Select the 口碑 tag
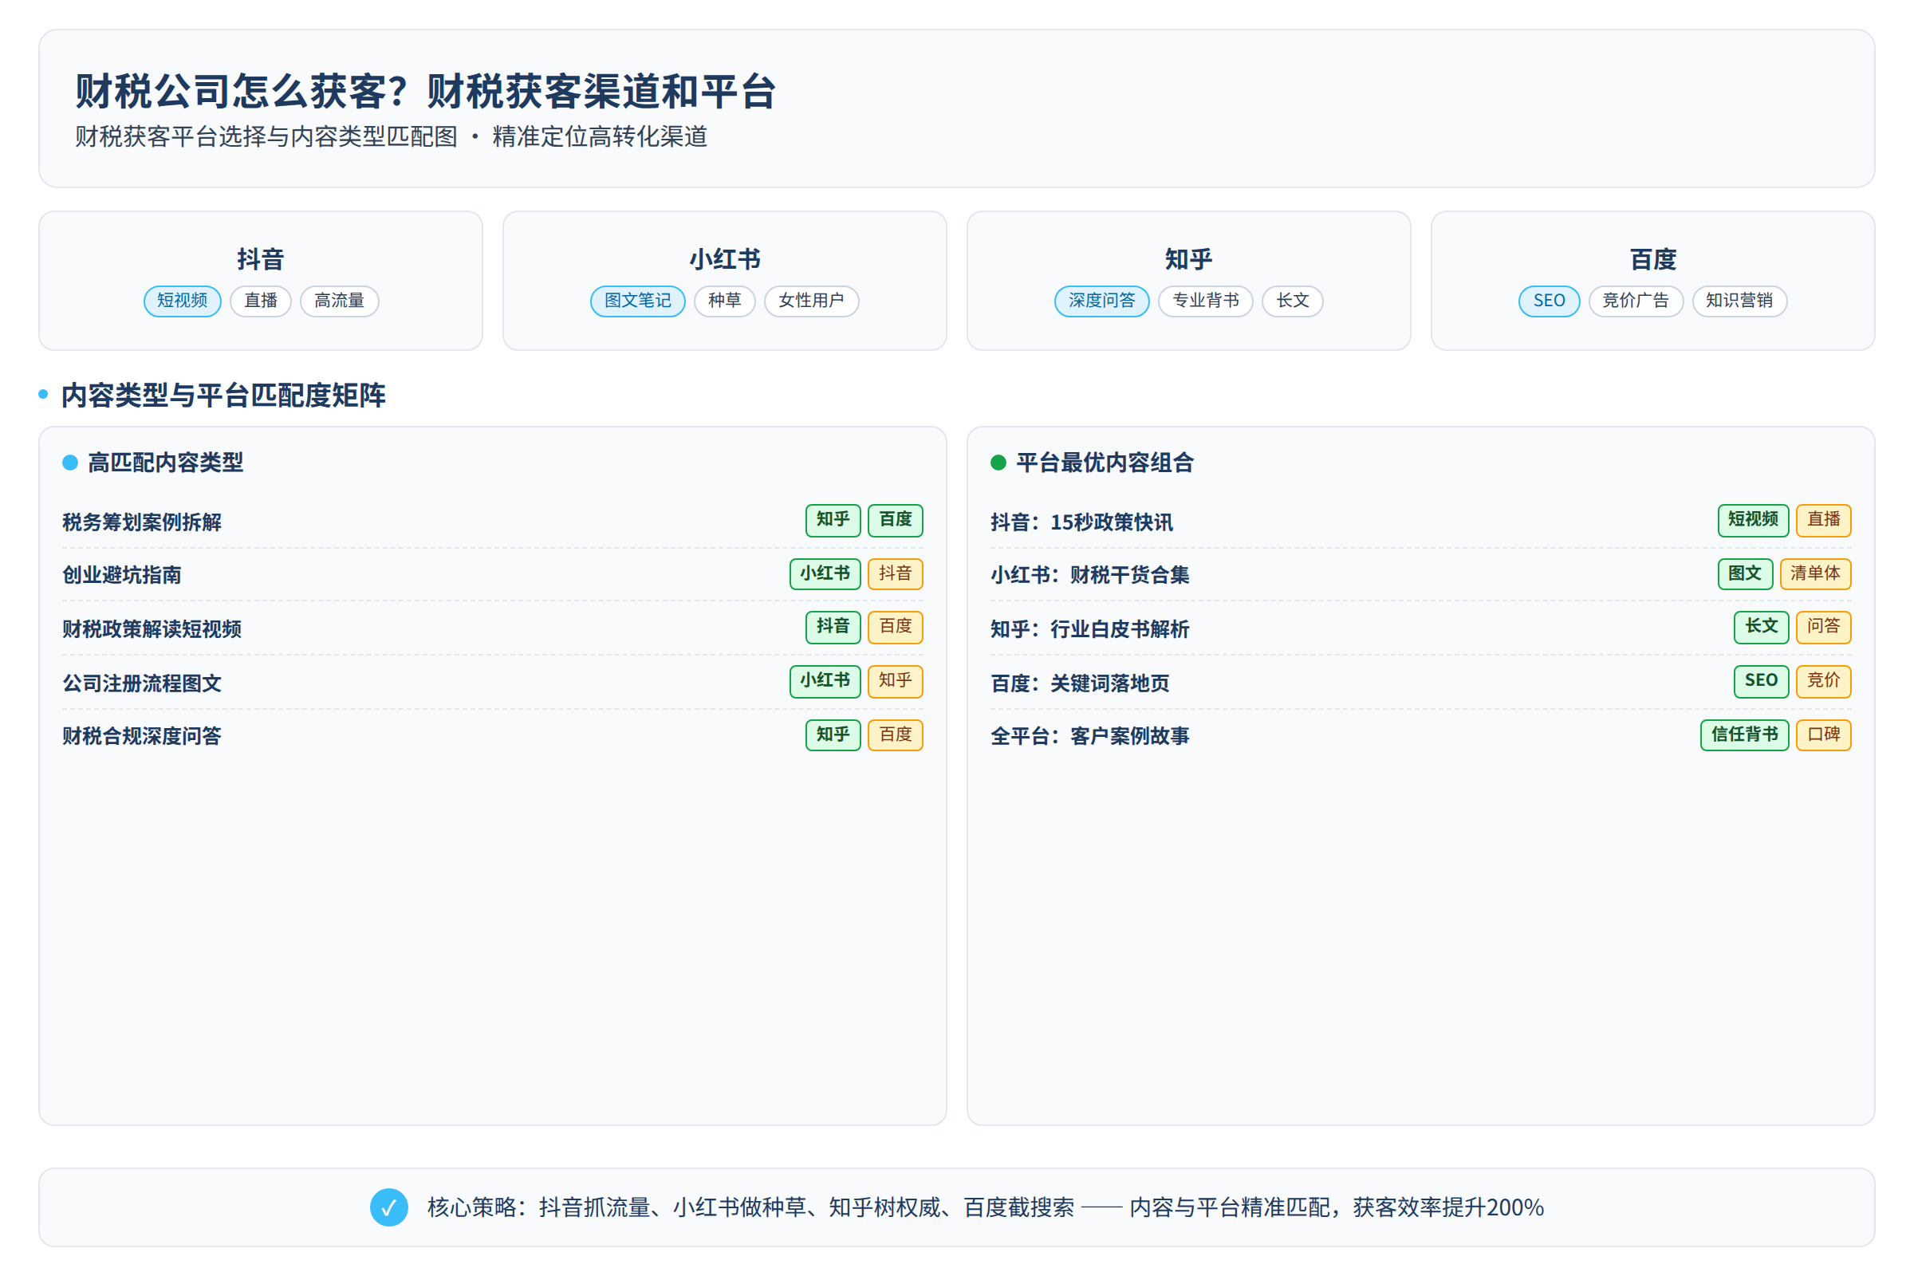Image resolution: width=1914 pixels, height=1276 pixels. tap(1824, 734)
